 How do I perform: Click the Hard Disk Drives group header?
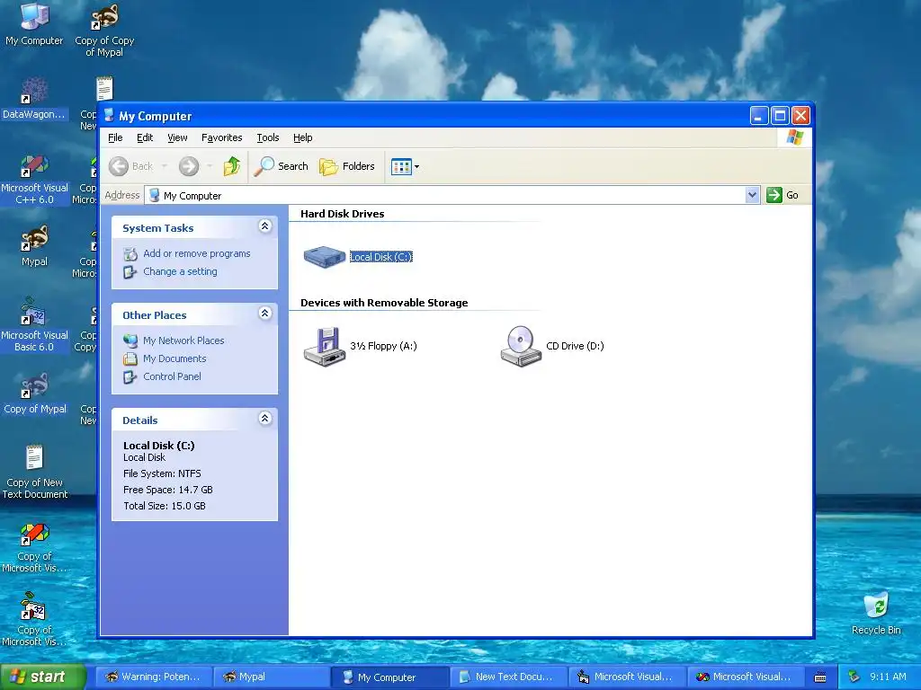tap(343, 214)
